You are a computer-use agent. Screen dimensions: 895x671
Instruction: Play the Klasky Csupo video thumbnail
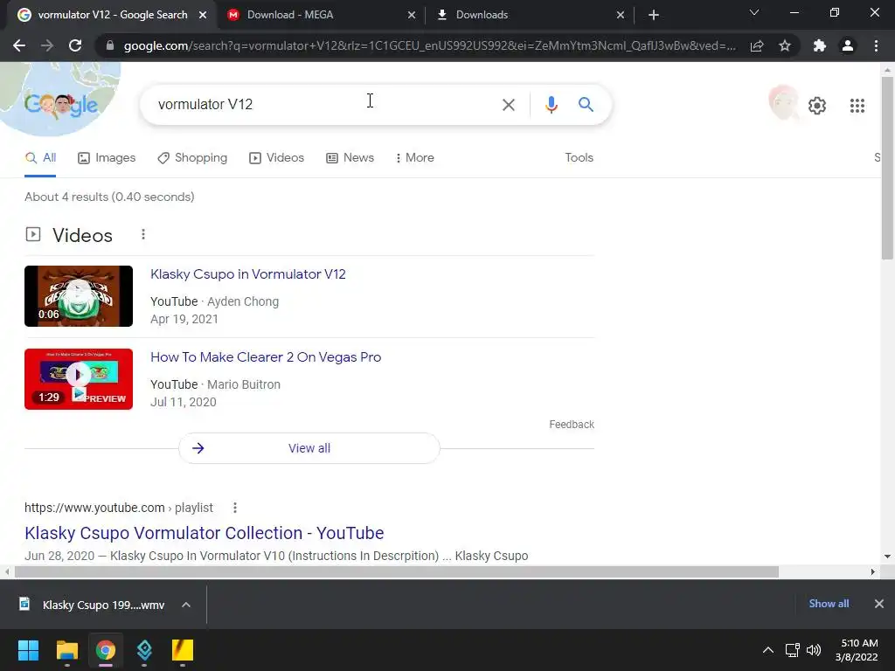pos(79,296)
